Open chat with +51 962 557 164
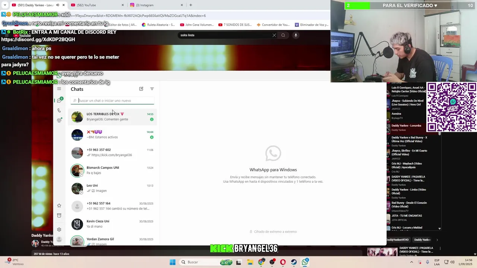This screenshot has height=268, width=477. click(x=112, y=206)
